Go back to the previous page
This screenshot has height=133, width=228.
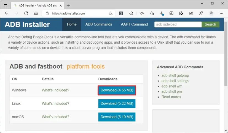pos(6,13)
